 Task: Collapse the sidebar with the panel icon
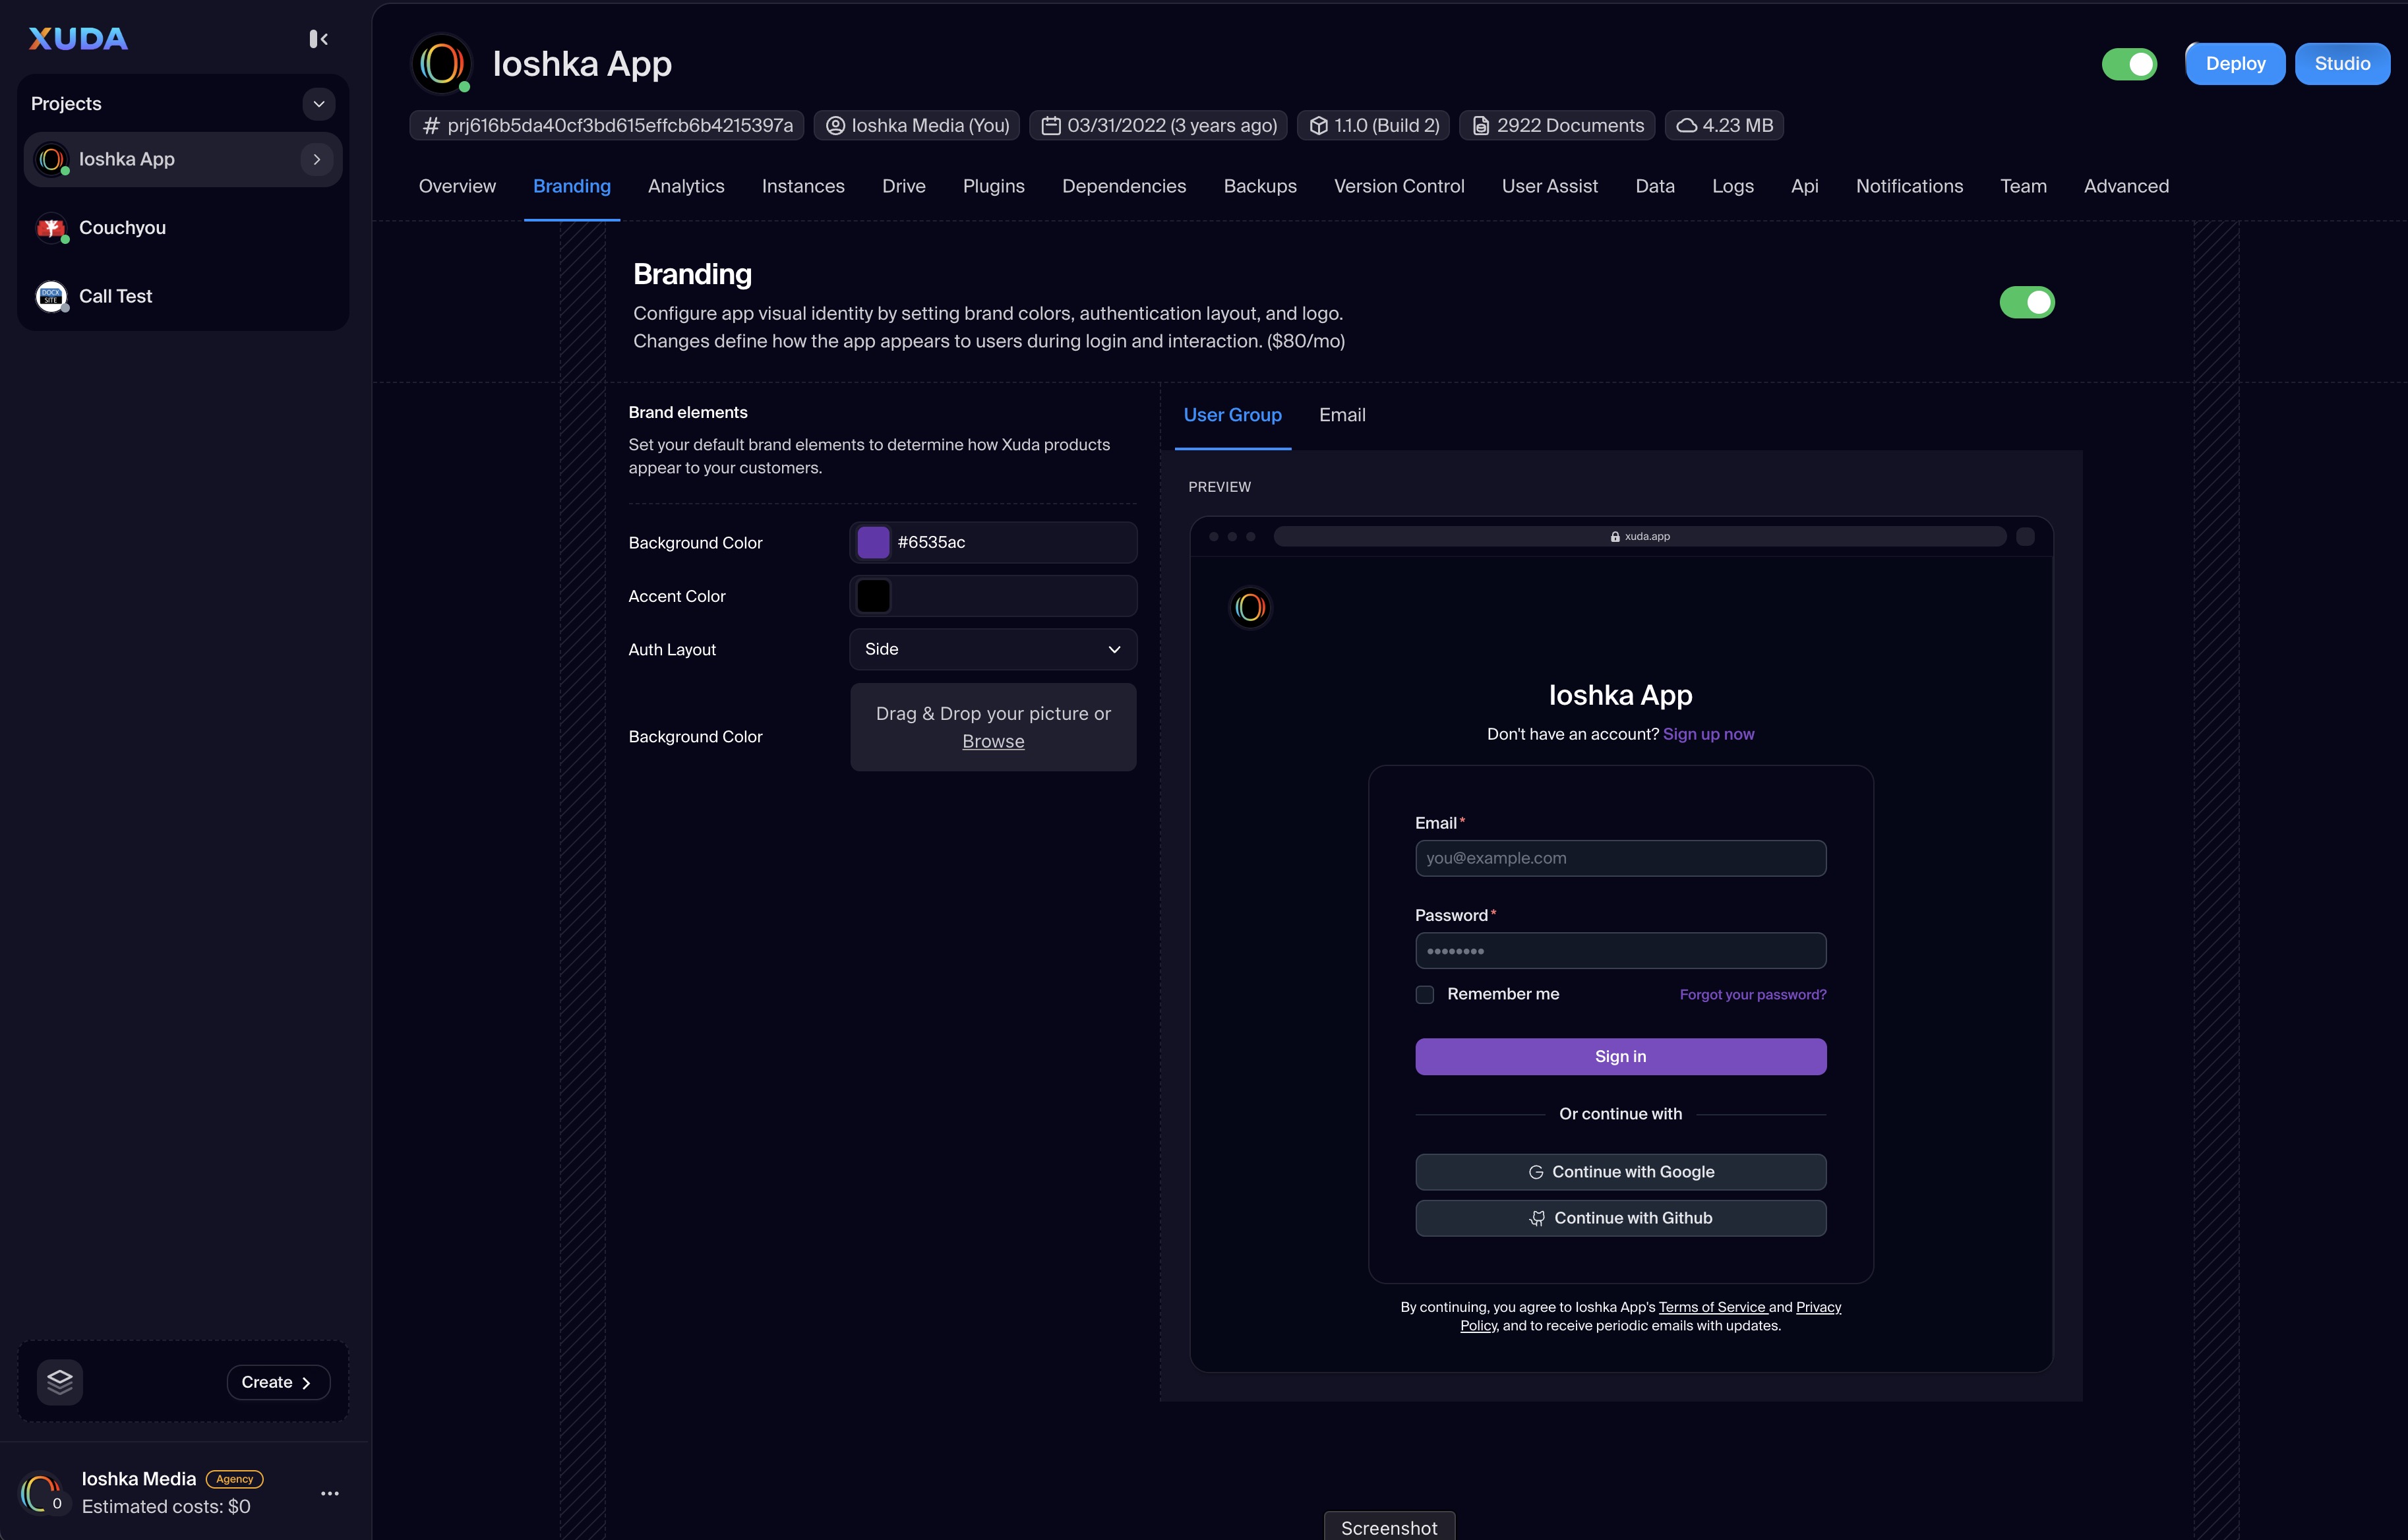click(318, 39)
